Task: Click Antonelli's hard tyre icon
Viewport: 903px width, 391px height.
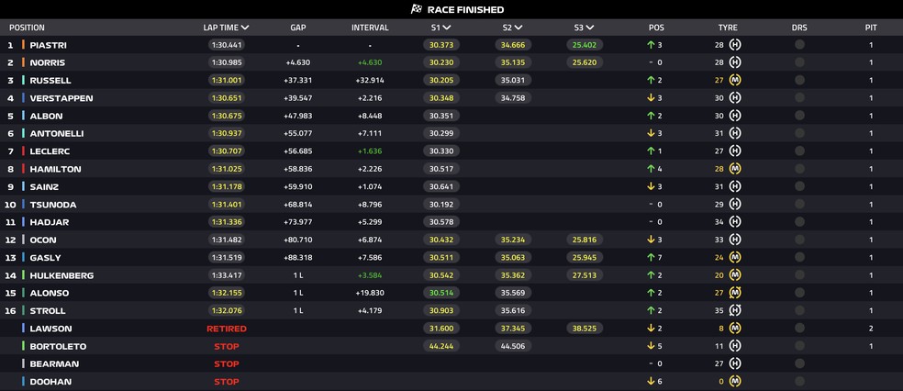Action: tap(735, 134)
